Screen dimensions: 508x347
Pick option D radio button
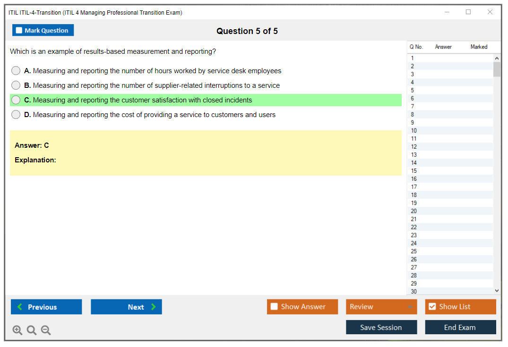(x=16, y=115)
